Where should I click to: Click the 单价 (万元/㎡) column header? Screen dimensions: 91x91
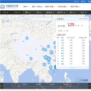71,38
